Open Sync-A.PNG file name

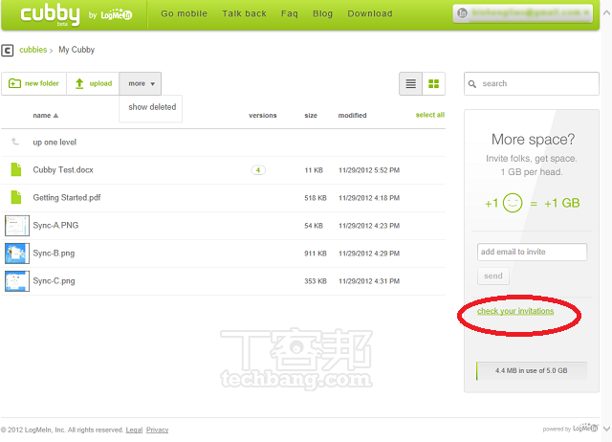[x=55, y=225]
